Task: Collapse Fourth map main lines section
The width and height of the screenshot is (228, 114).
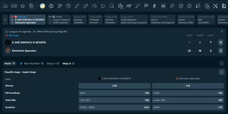Action: [222, 72]
